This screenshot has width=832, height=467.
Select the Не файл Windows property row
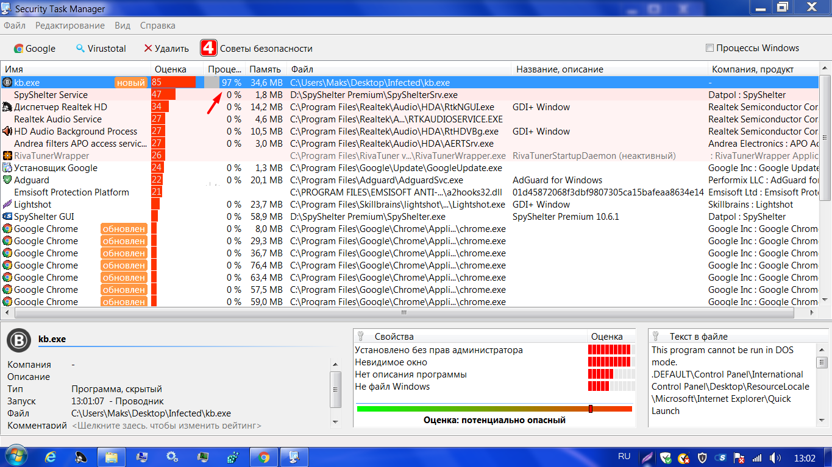tap(494, 387)
